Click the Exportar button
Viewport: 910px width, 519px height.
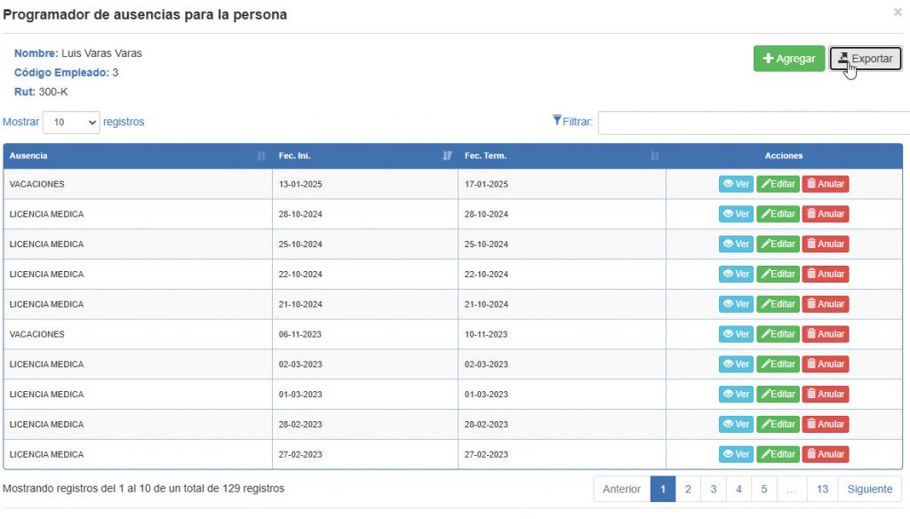coord(866,59)
